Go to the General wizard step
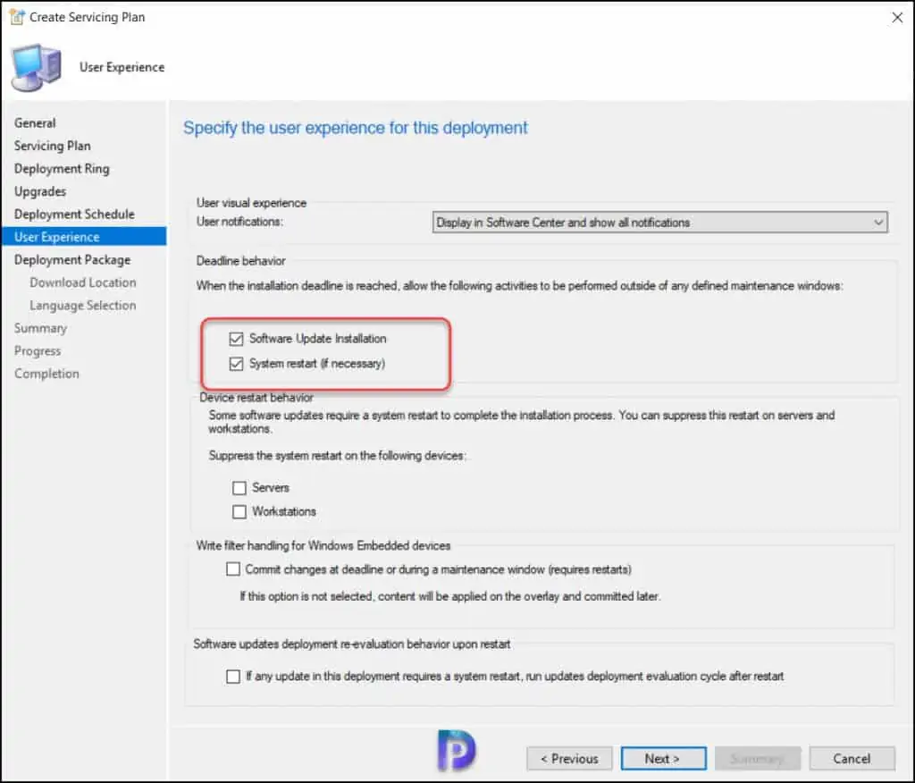This screenshot has width=915, height=783. click(x=35, y=123)
